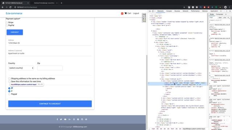Open the MDBootstrap.com footer link
The height and width of the screenshot is (130, 232).
80,127
